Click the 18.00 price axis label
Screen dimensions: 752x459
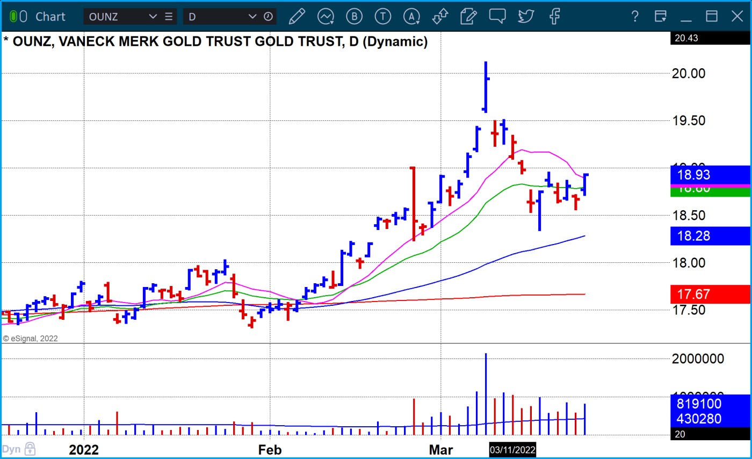coord(689,262)
